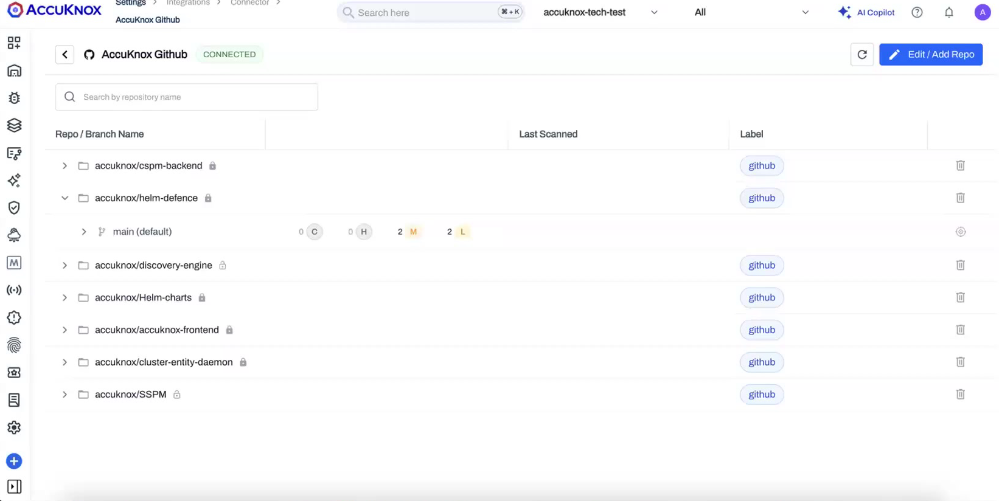Viewport: 999px width, 501px height.
Task: Delete the accuknox/SSPM repository
Action: pos(961,394)
